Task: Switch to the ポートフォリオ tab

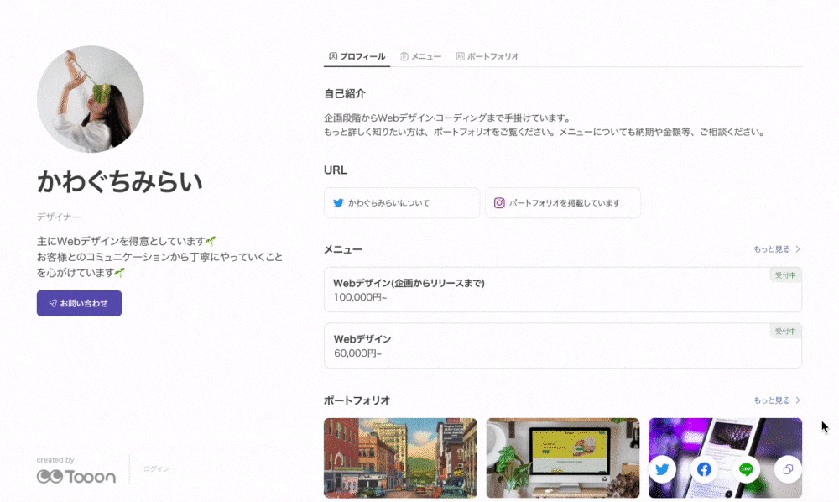Action: pos(487,56)
